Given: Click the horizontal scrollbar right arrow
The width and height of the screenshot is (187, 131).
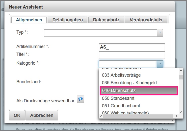Looking at the screenshot, I should [x=176, y=116].
